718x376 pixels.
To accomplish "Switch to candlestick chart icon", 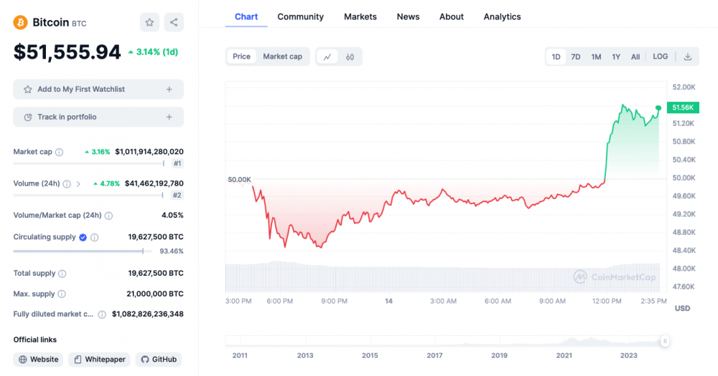I will (350, 57).
